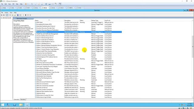The height and width of the screenshot is (109, 194).
Task: Click the Pause Service icon
Action: (x=28, y=15)
